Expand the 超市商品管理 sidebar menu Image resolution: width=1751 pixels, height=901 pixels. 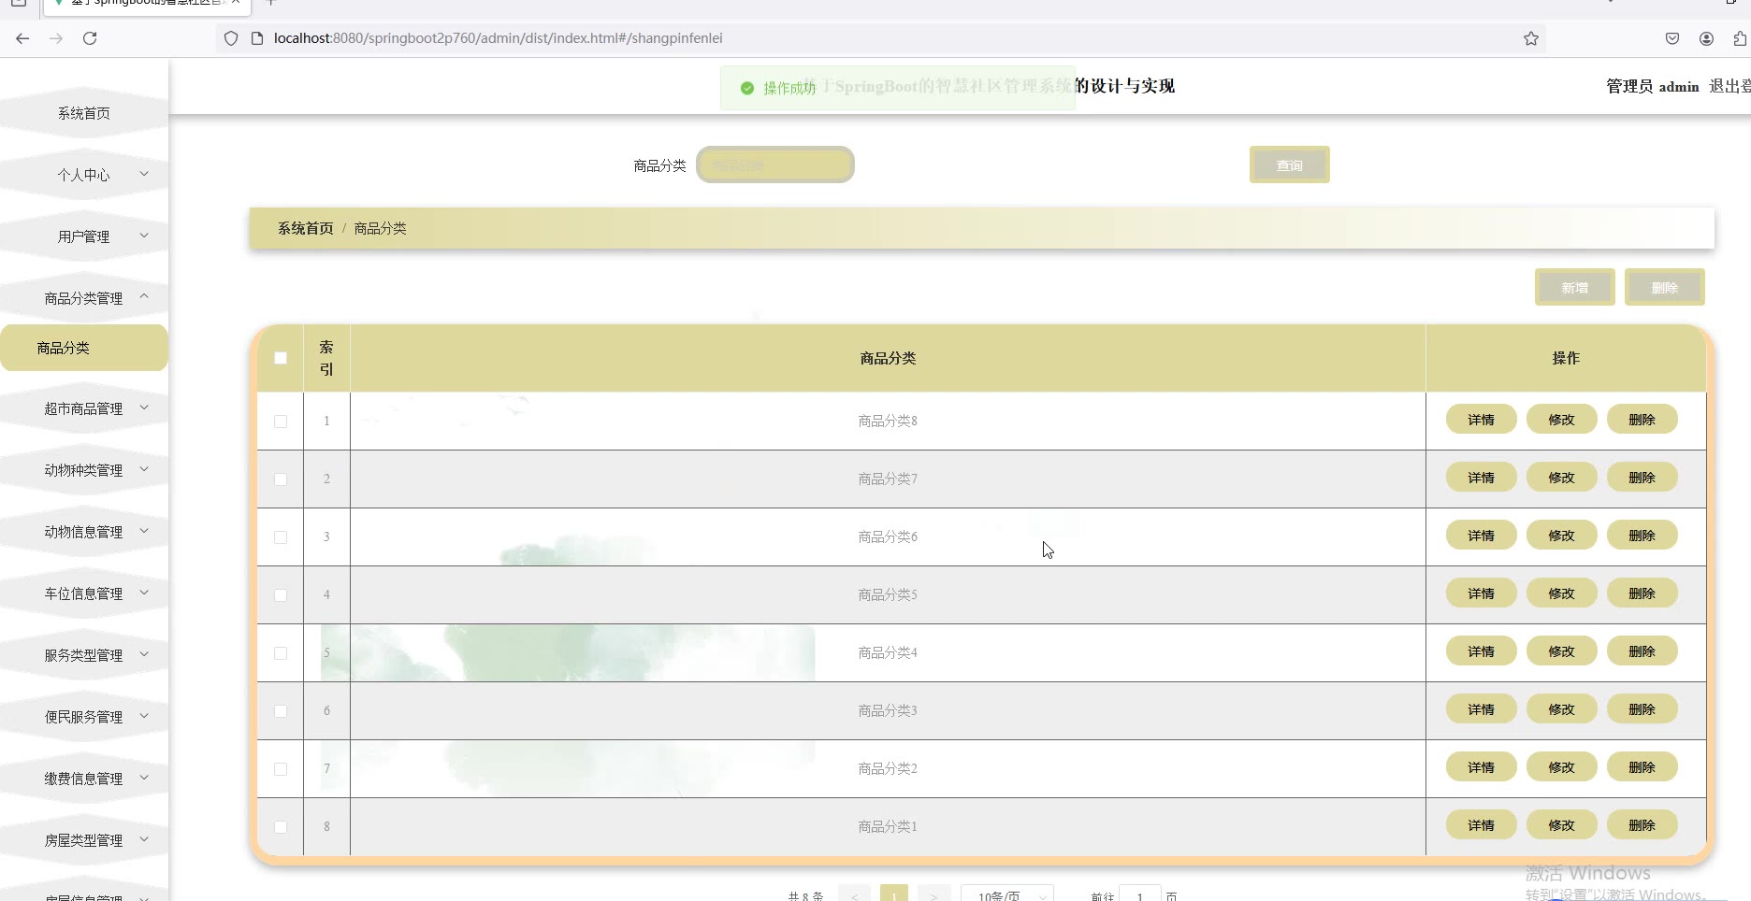84,408
